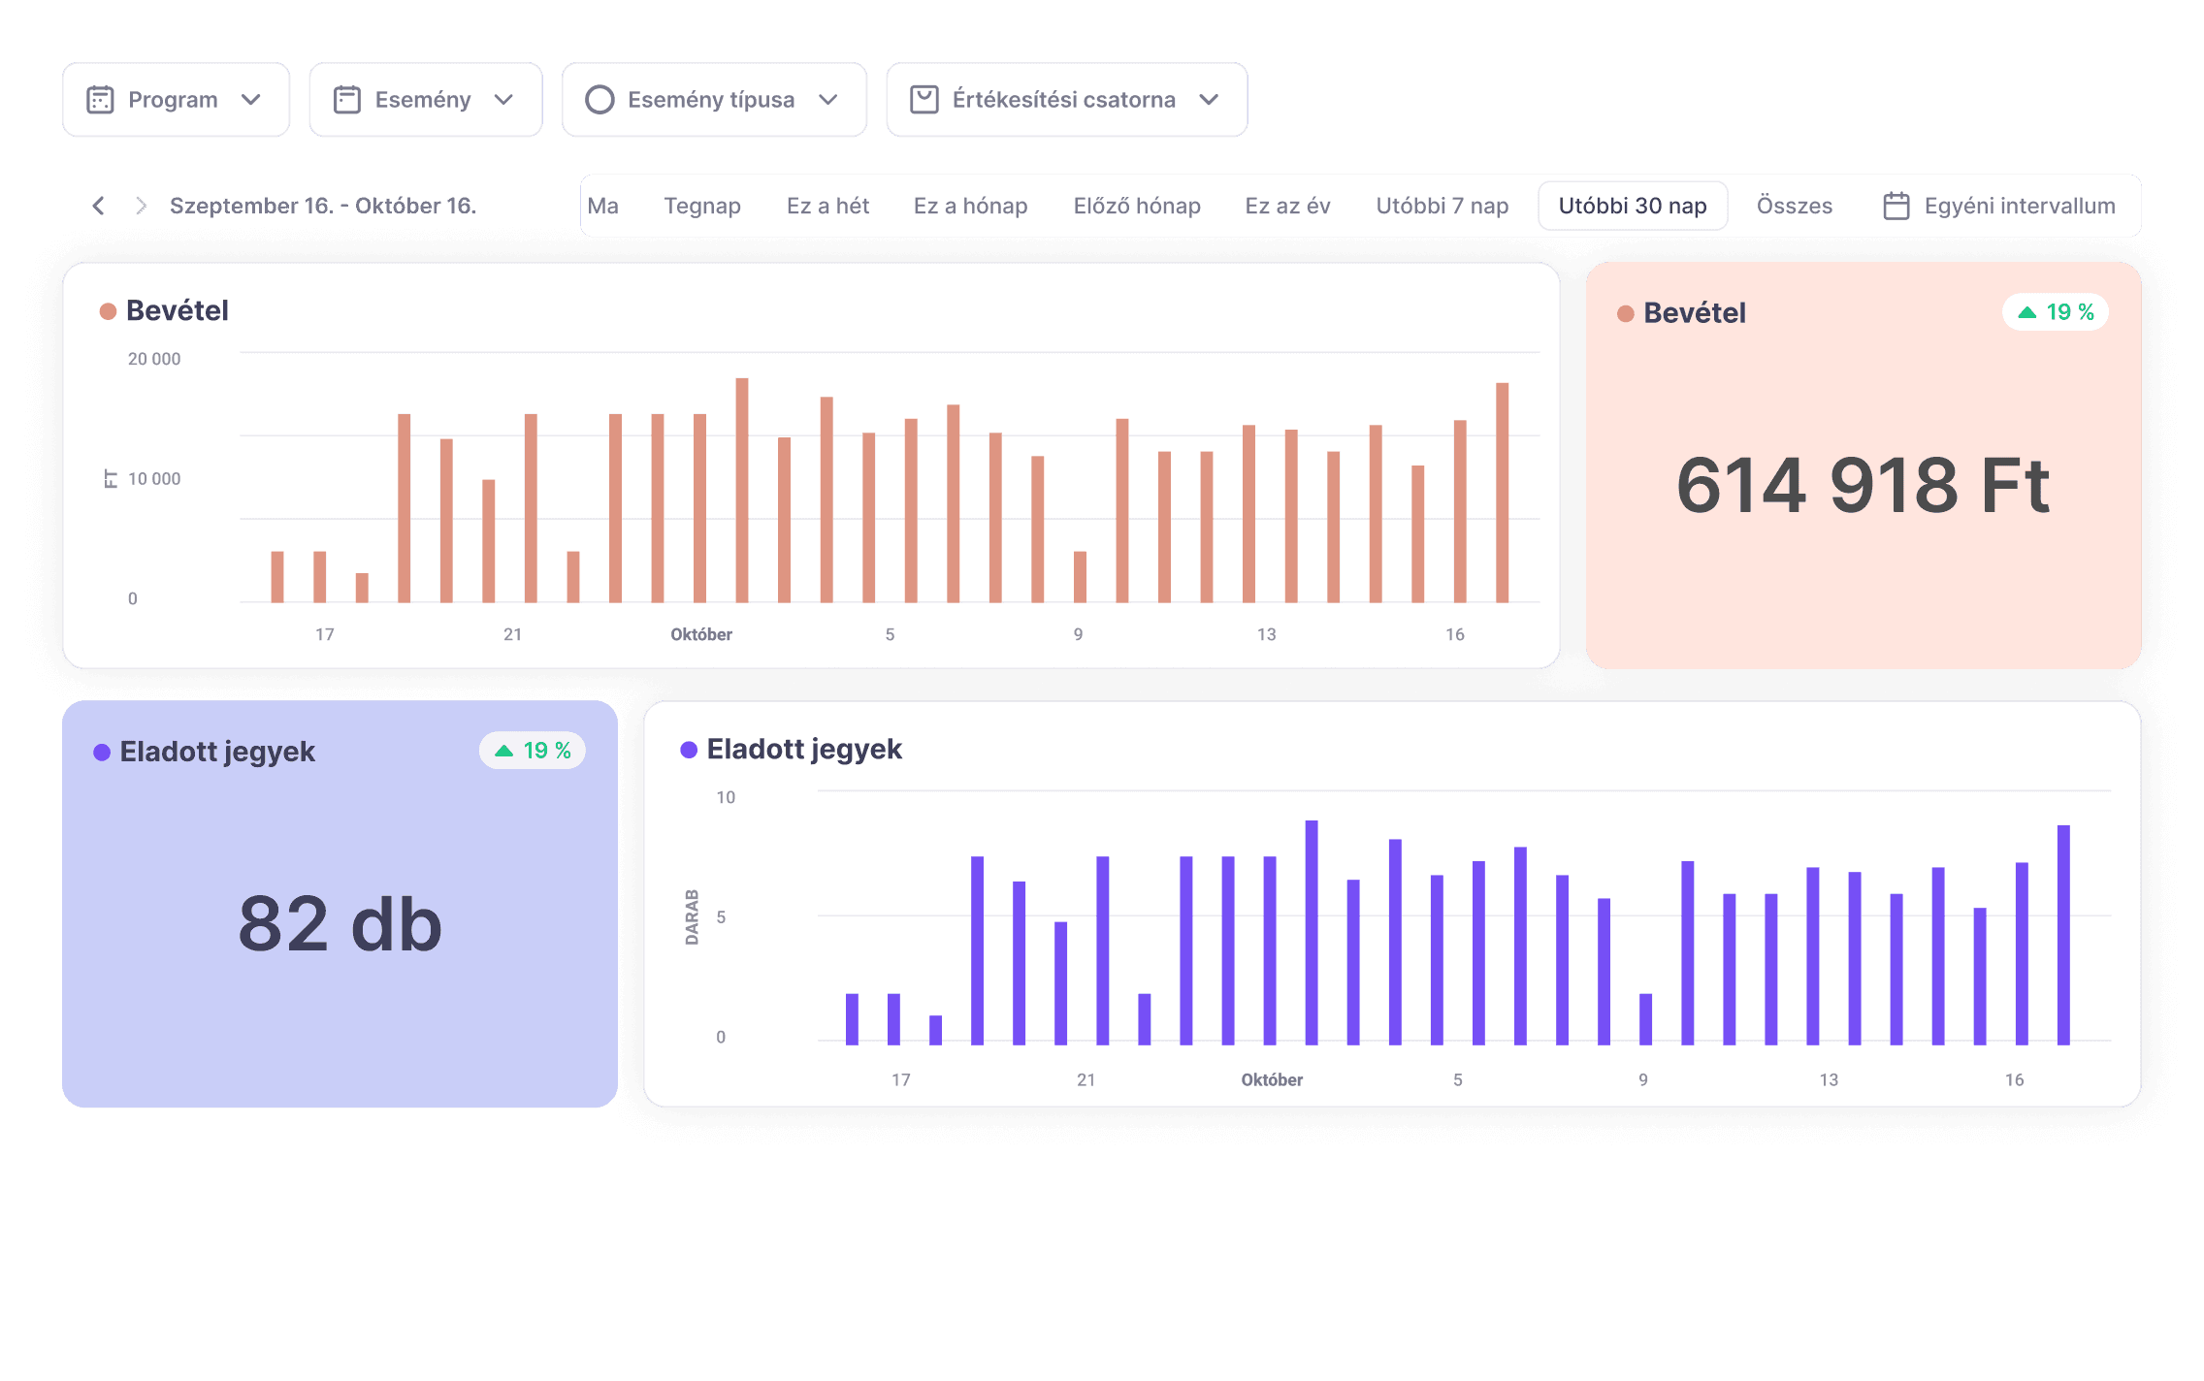2204x1381 pixels.
Task: Click the 19 % badge on the Eladott jegyek card
Action: [533, 751]
